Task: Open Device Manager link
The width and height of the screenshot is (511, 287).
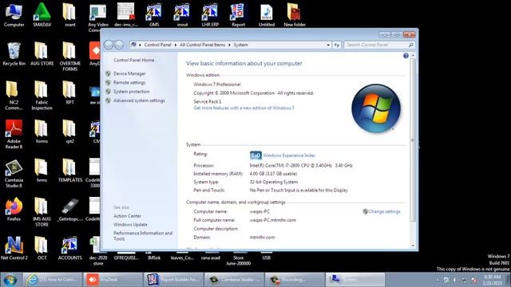Action: point(129,74)
